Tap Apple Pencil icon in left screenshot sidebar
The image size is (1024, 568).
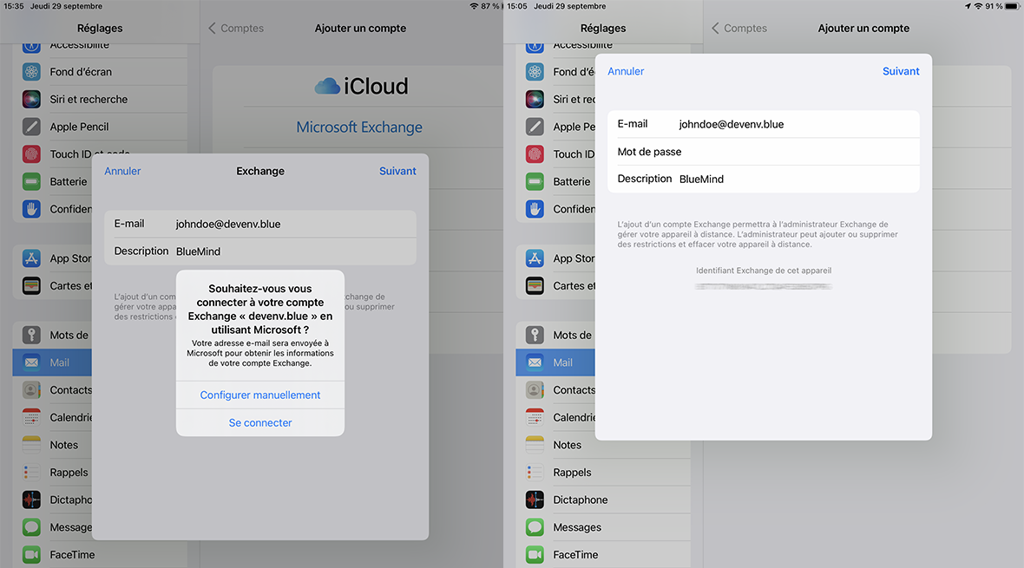pyautogui.click(x=32, y=127)
